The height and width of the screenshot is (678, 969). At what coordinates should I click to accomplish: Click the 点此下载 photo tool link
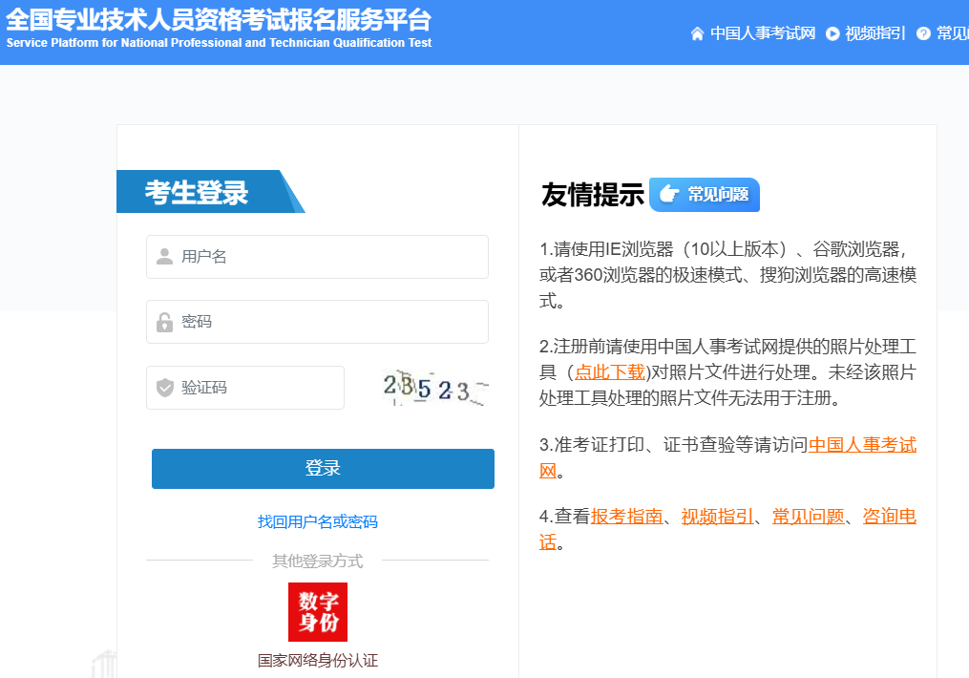point(610,372)
